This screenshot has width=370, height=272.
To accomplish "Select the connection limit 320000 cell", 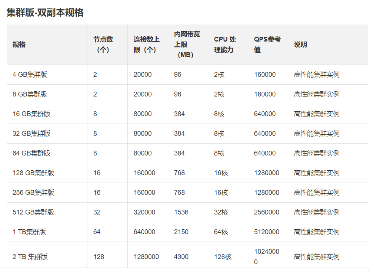I will click(x=144, y=212).
